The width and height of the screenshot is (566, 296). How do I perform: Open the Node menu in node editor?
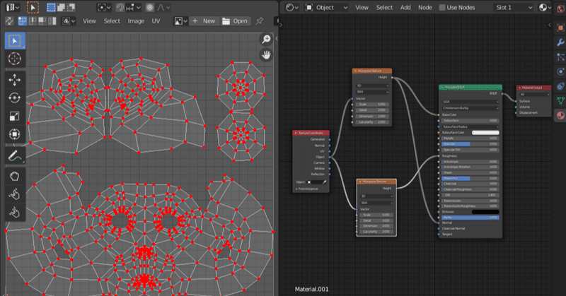click(425, 7)
